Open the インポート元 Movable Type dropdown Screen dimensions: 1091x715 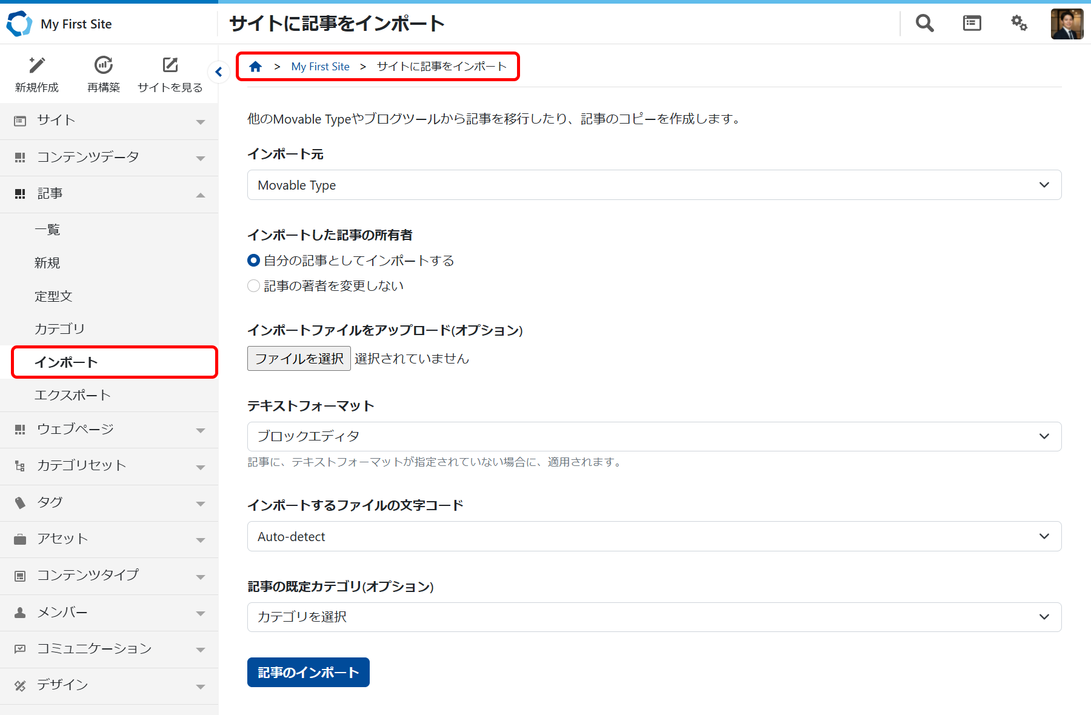click(x=654, y=185)
